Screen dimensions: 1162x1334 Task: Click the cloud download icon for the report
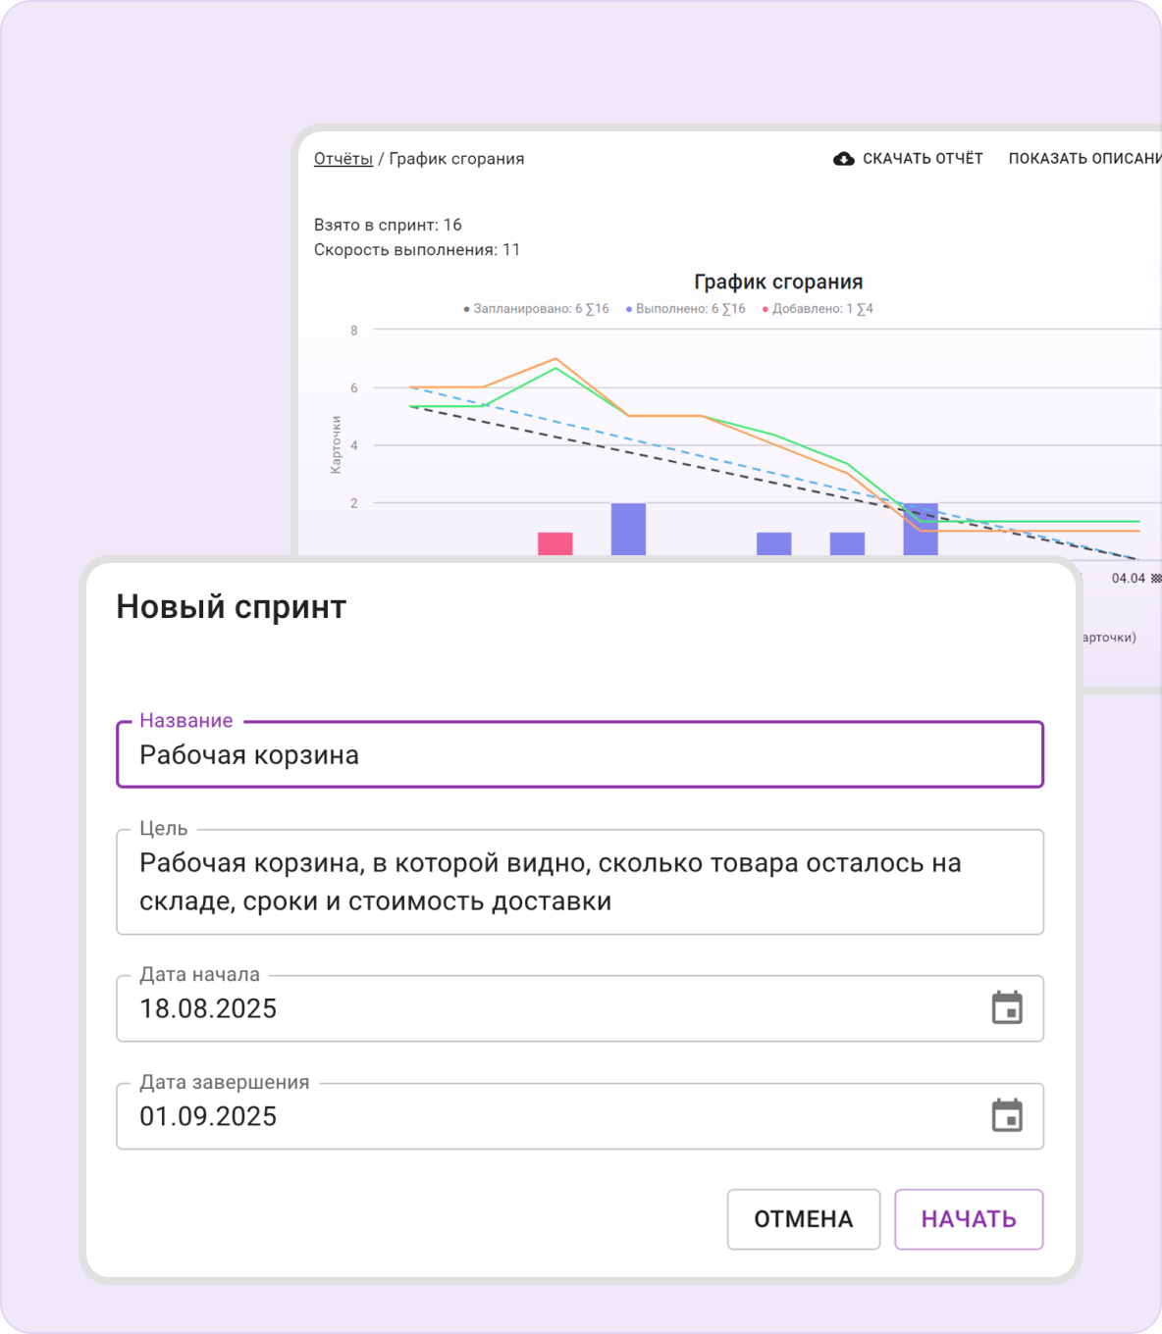point(843,159)
